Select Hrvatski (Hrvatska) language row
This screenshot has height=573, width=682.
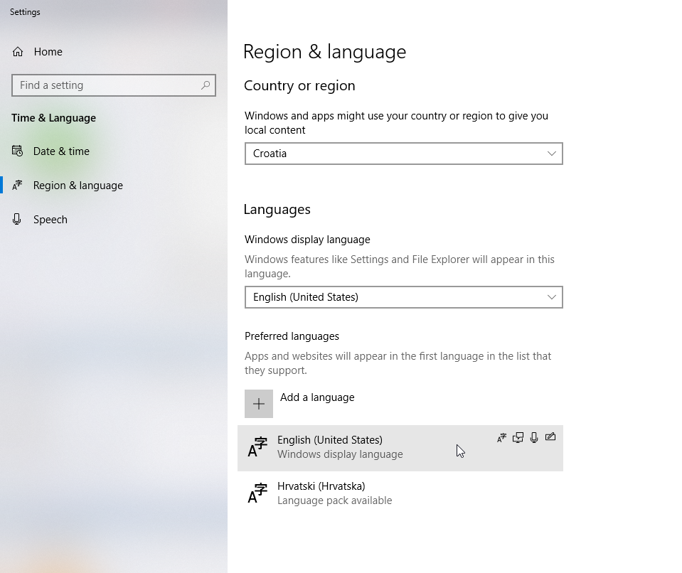pos(400,494)
